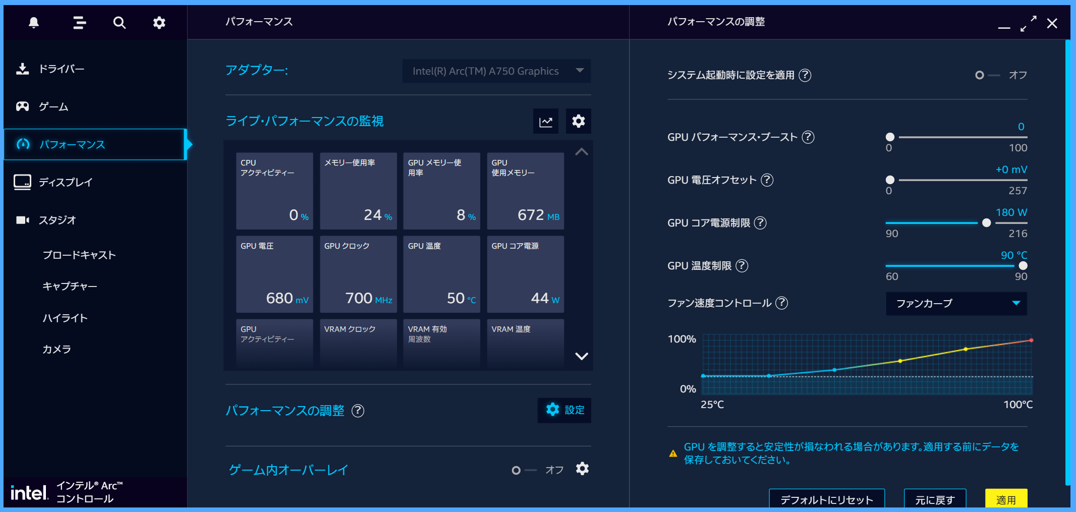Click the Intel logo
This screenshot has height=512, width=1076.
click(29, 493)
